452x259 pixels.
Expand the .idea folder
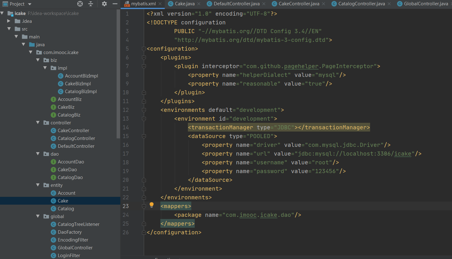(x=9, y=21)
